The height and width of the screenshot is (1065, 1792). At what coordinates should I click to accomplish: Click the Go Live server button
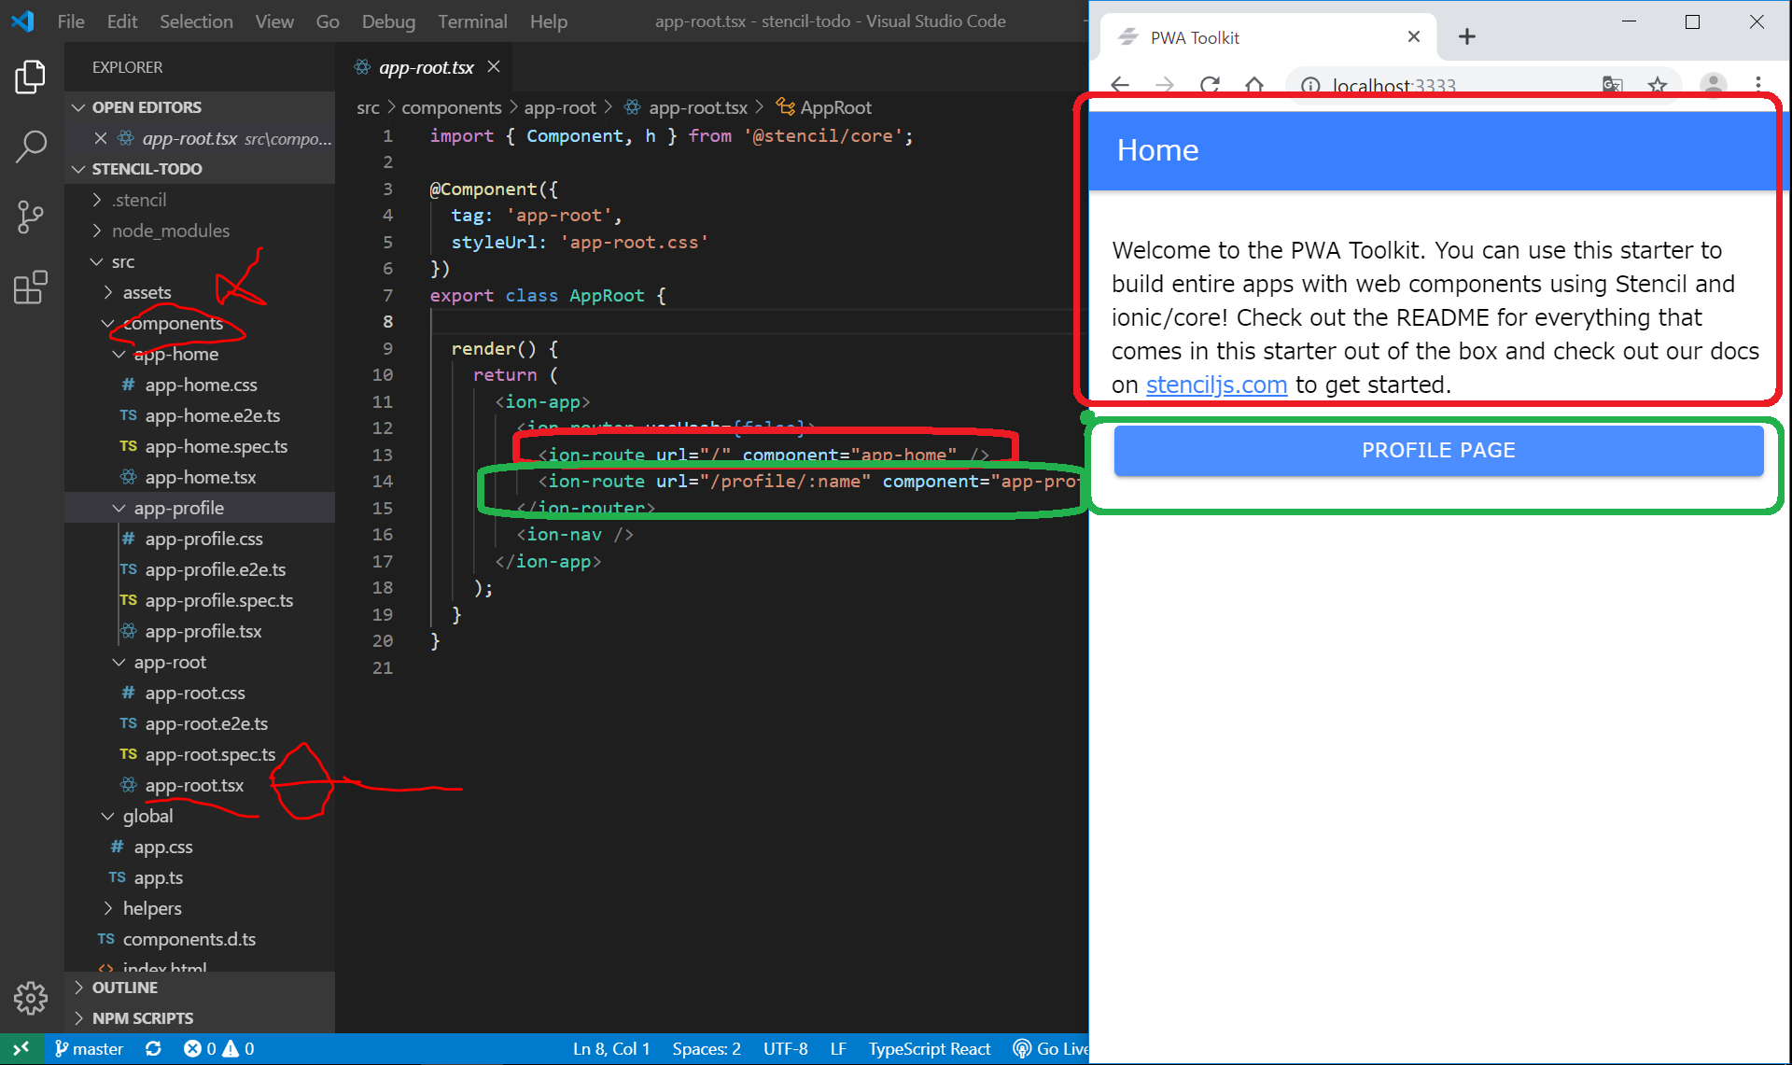[x=1051, y=1049]
